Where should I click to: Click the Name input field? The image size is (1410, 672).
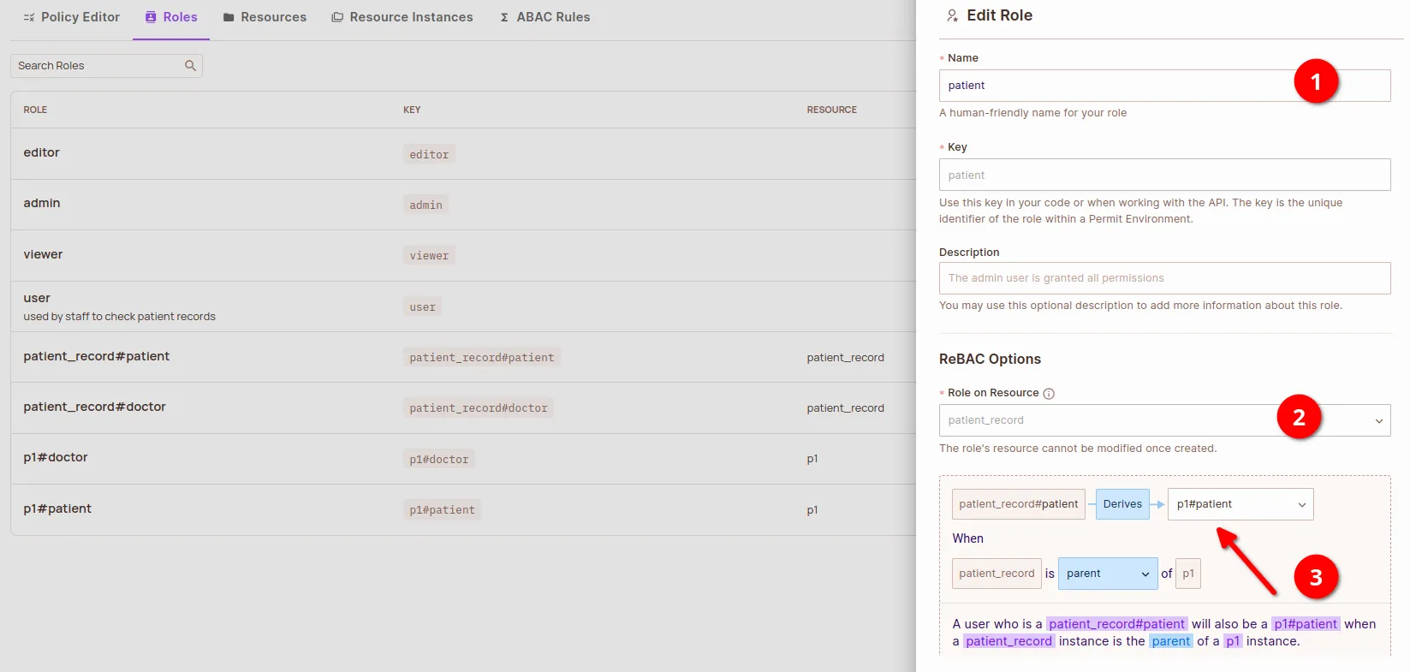(1113, 86)
